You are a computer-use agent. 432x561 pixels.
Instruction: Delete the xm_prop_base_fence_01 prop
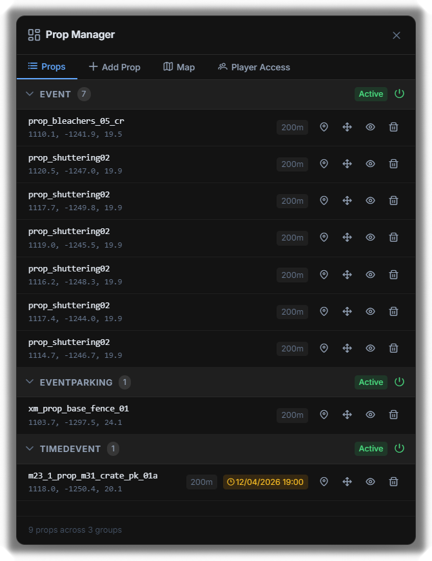[x=393, y=415]
